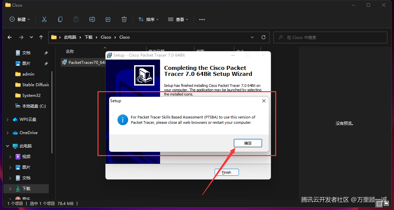
Task: Click the 名称 column header
Action: [x=70, y=52]
